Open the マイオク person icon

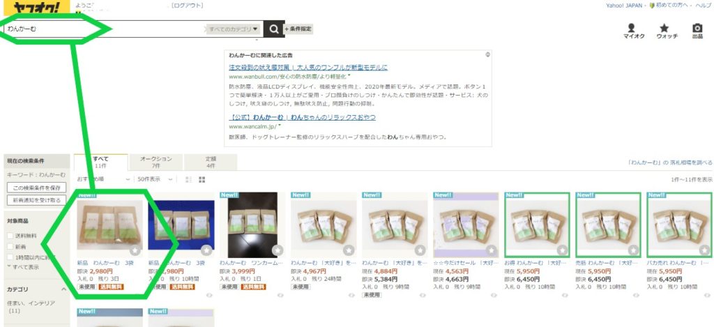tap(631, 28)
